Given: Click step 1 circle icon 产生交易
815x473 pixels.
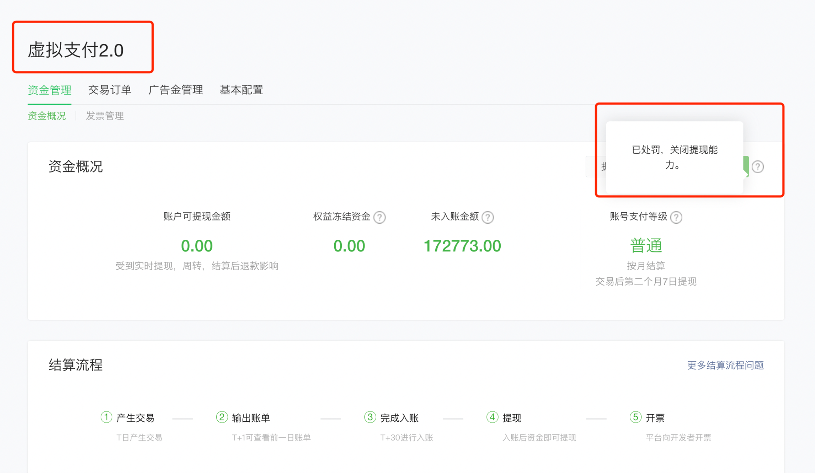Looking at the screenshot, I should 106,417.
